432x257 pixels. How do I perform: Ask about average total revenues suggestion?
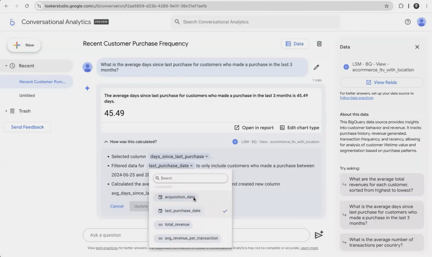click(x=382, y=185)
